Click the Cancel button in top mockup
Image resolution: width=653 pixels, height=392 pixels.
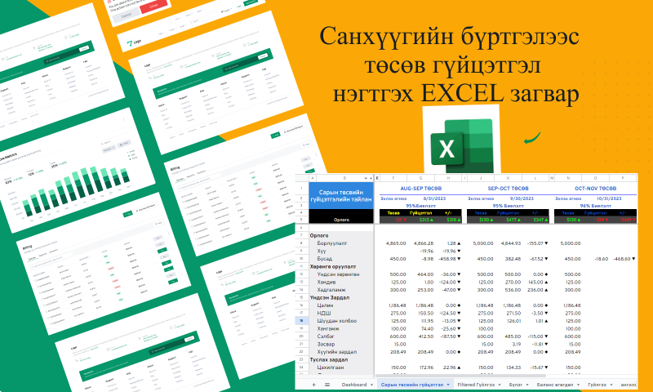(126, 16)
